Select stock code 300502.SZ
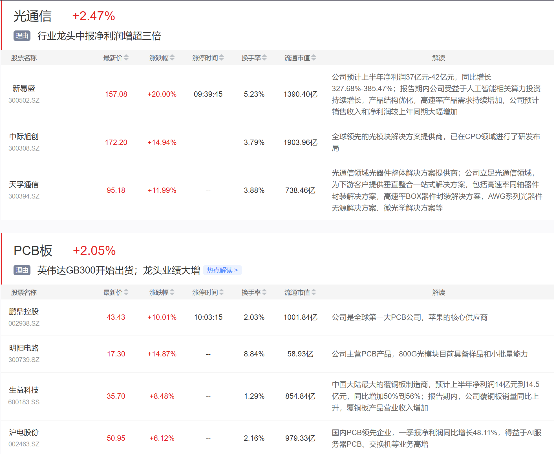The height and width of the screenshot is (454, 554). 24,100
